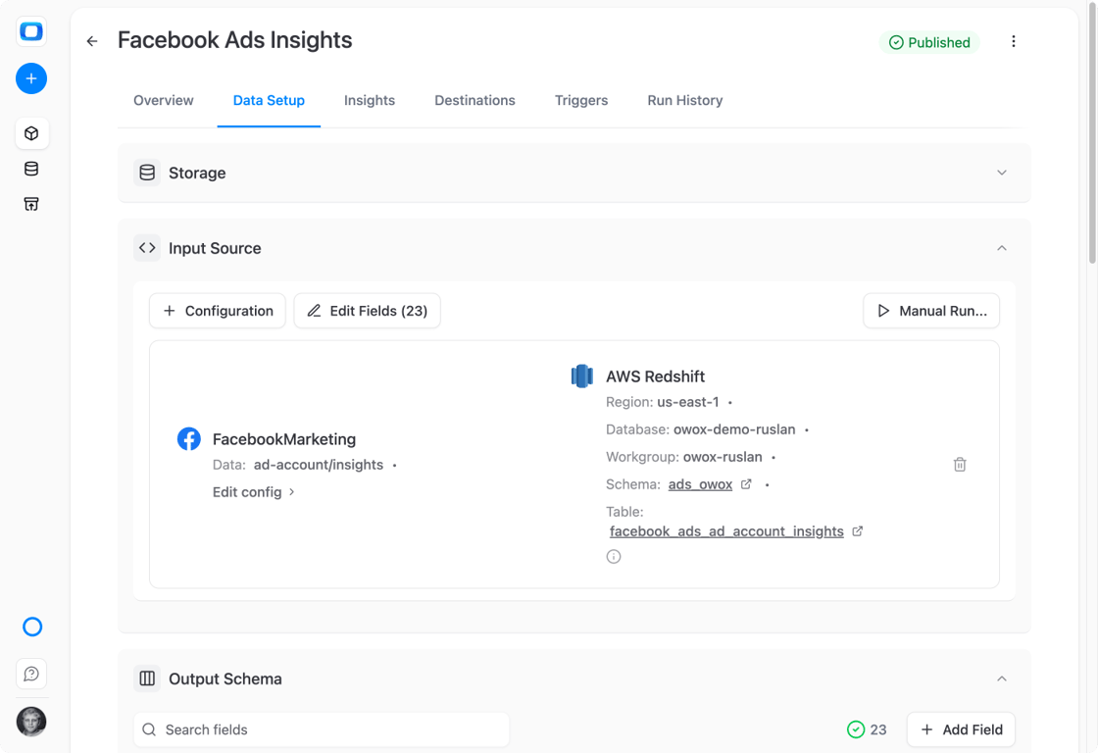Open the destinations archive sidebar icon
The height and width of the screenshot is (753, 1098).
click(31, 204)
